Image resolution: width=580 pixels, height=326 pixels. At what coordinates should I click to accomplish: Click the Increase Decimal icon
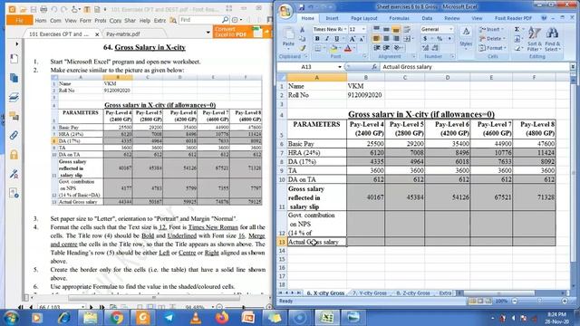click(x=425, y=48)
